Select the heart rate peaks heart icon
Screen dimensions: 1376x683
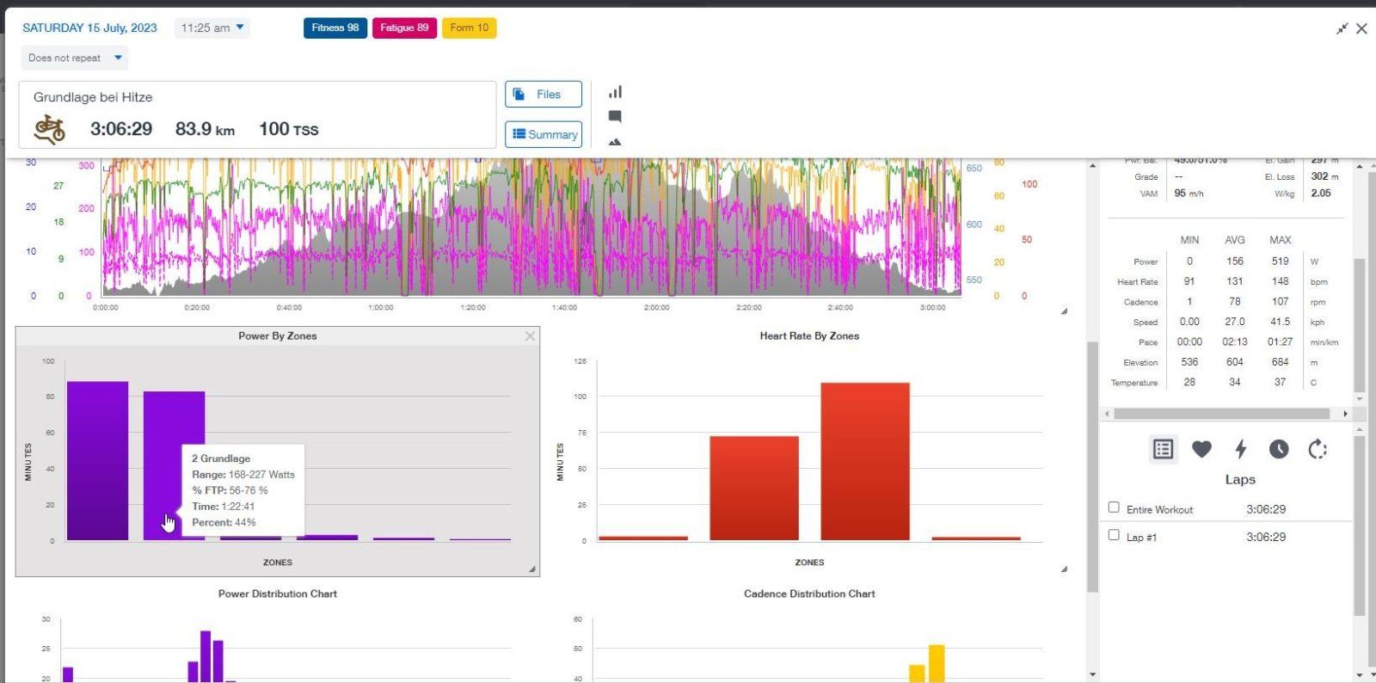(x=1201, y=449)
